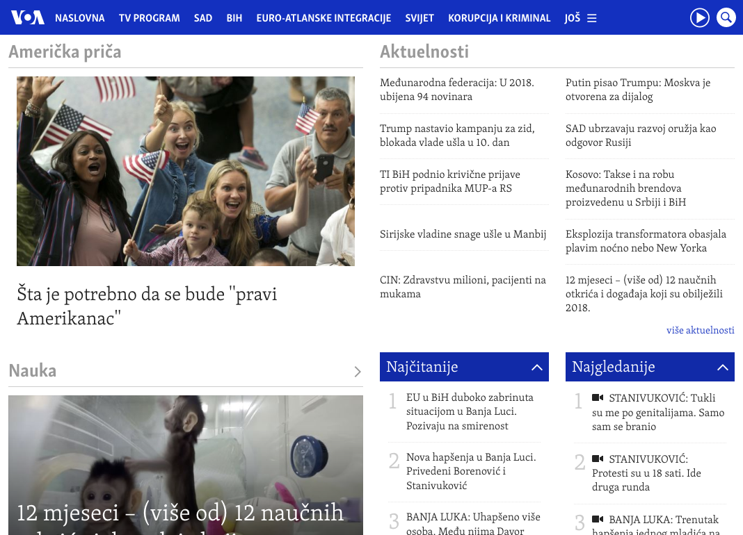Click video camera icon on second Najgledanije item
This screenshot has height=535, width=743.
[597, 459]
